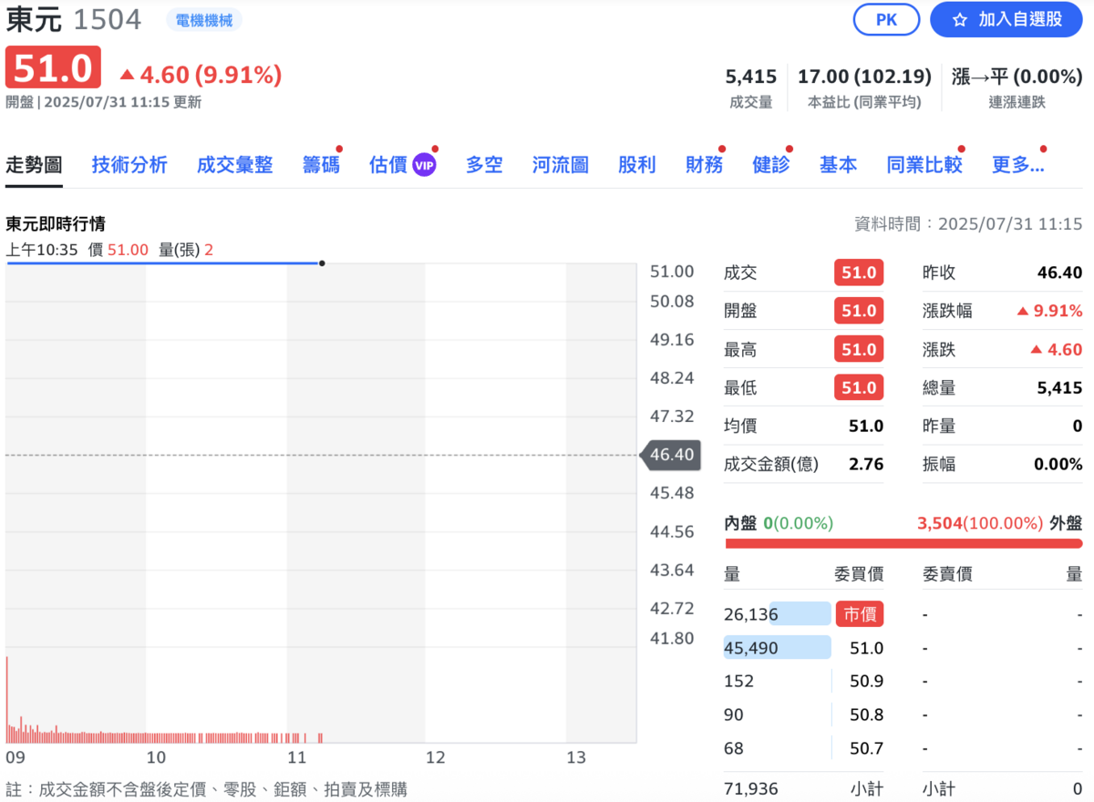
Task: Switch to the 基本 tab
Action: [x=838, y=165]
